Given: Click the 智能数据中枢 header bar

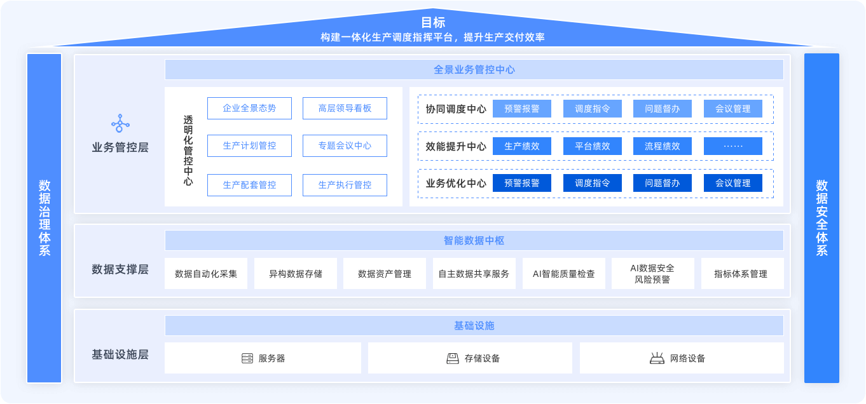Looking at the screenshot, I should [474, 241].
